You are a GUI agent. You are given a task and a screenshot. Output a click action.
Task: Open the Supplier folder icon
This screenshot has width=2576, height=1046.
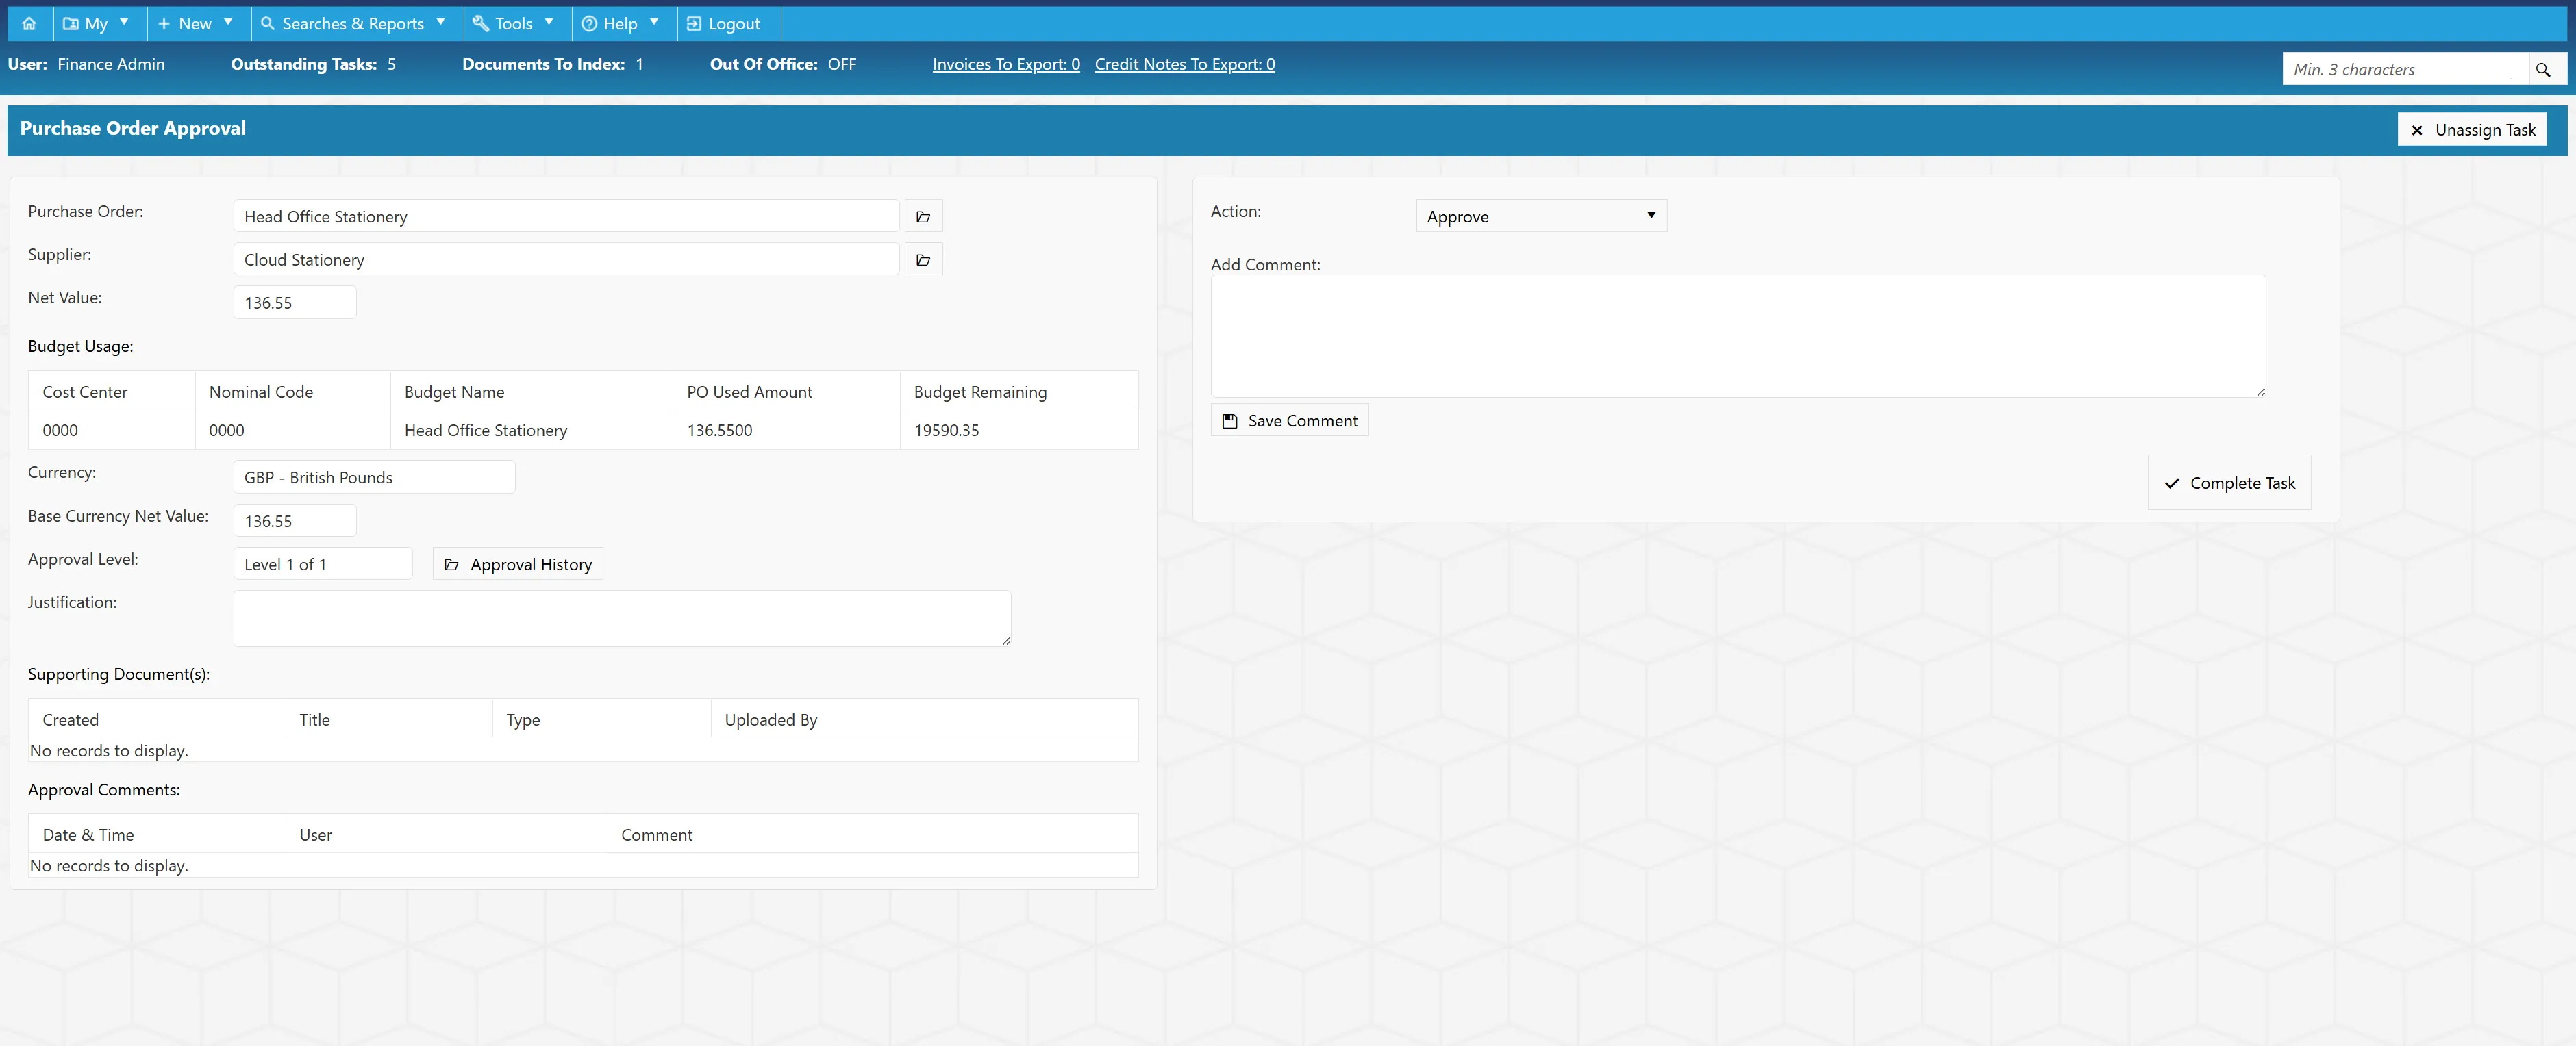pyautogui.click(x=923, y=259)
